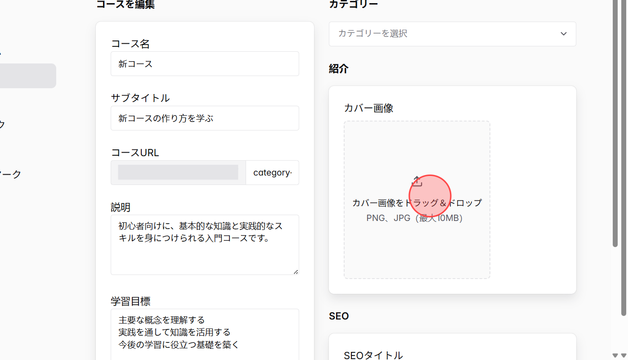Select the highlighted sidebar menu item
Viewport: 628px width, 360px height.
(27, 76)
